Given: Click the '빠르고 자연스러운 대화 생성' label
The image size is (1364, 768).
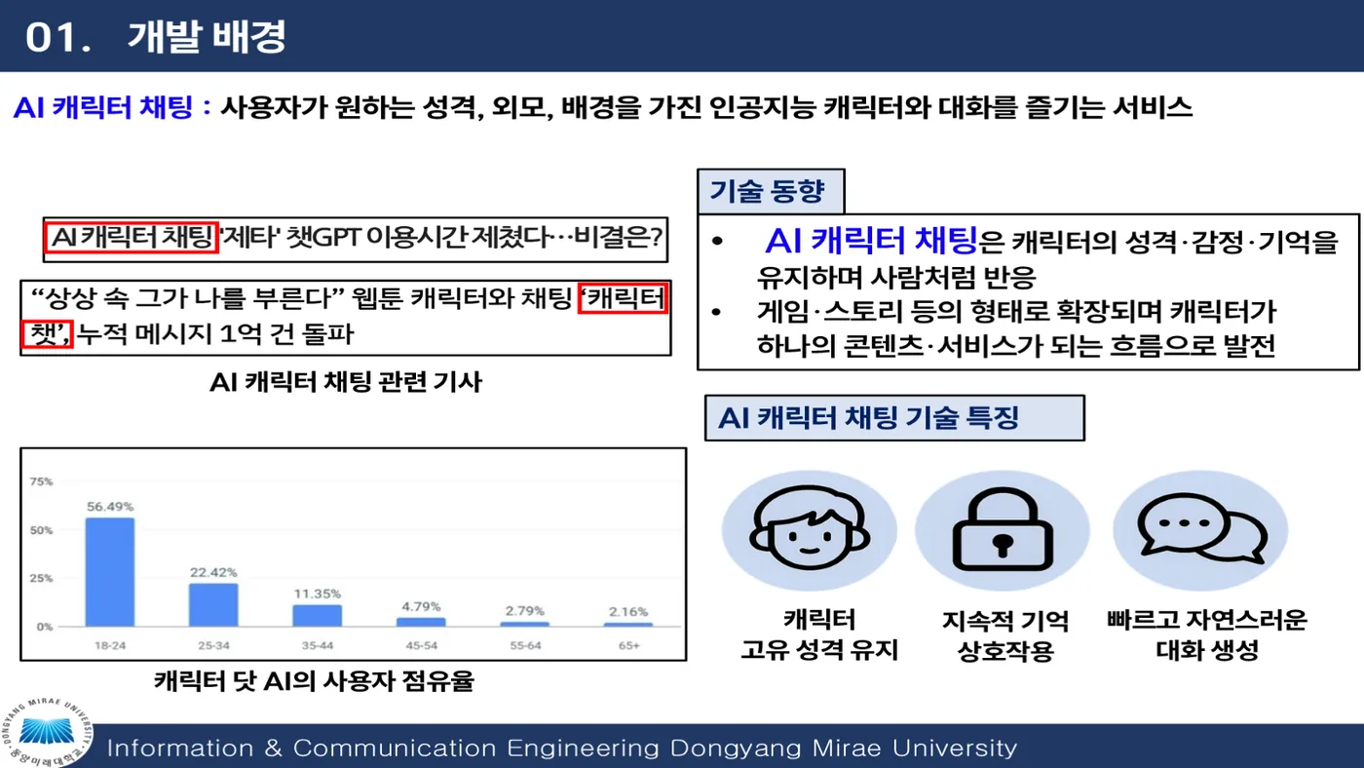Looking at the screenshot, I should pos(1207,635).
